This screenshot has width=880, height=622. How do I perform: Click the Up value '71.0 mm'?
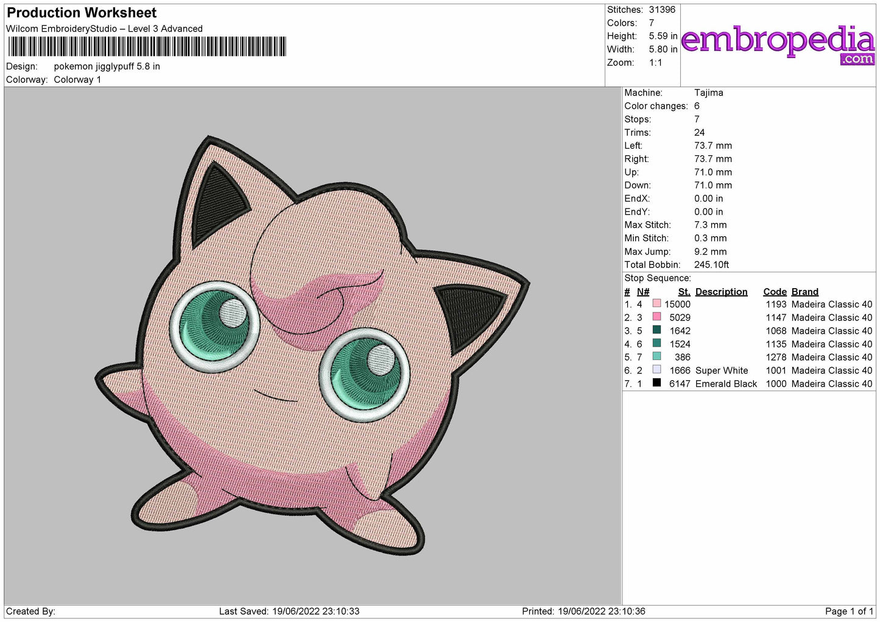[x=713, y=172]
